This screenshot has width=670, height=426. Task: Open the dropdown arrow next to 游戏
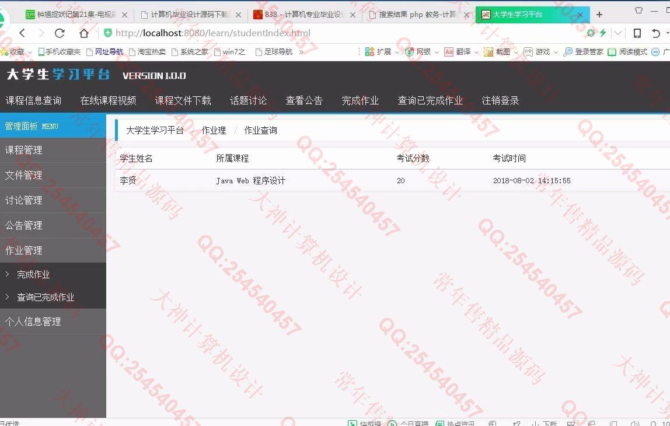coord(556,52)
